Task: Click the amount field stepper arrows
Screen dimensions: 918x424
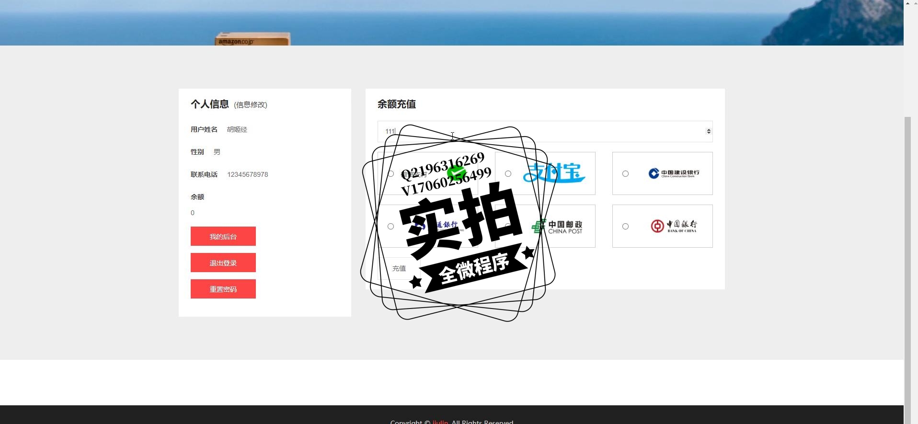Action: (709, 131)
